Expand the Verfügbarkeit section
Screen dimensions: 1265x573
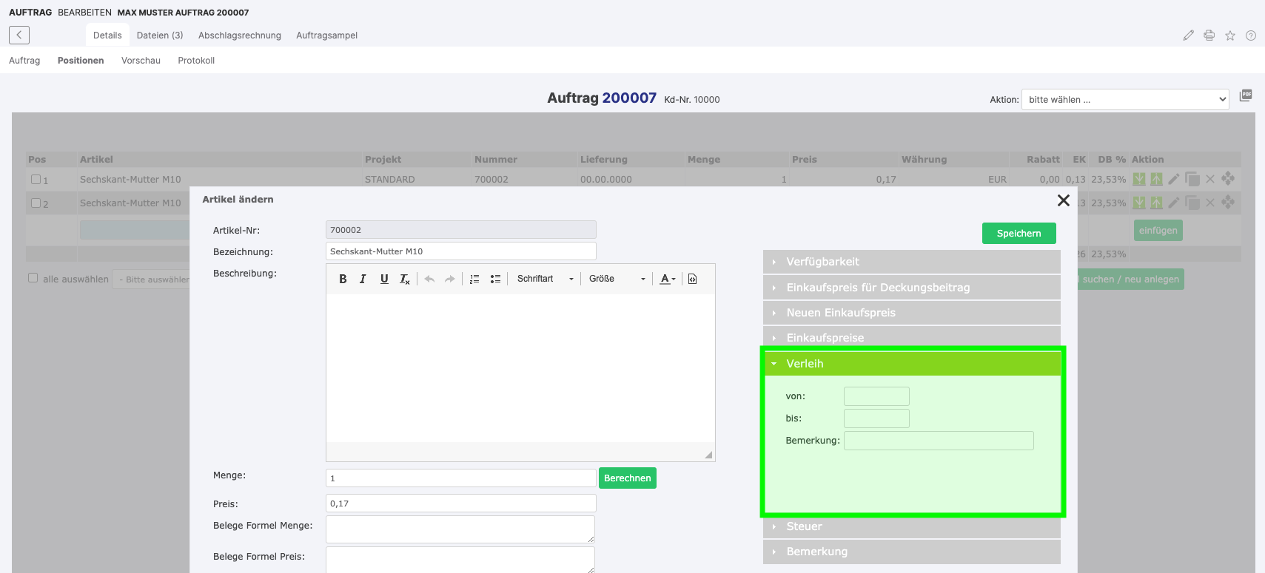[x=912, y=262]
